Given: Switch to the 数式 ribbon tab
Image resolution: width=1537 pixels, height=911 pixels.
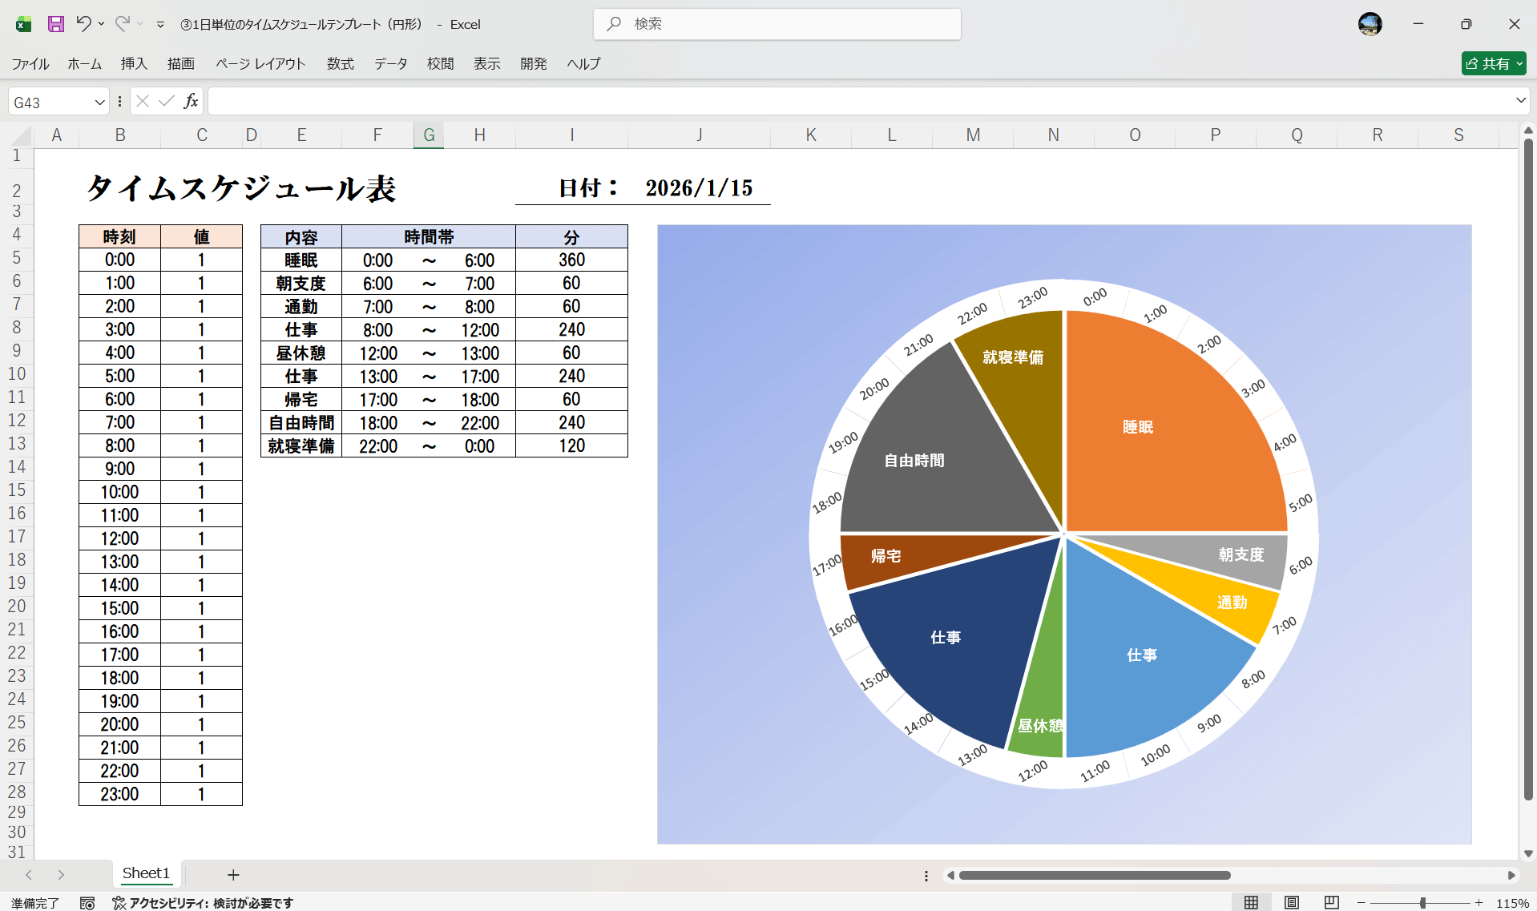Looking at the screenshot, I should [340, 64].
